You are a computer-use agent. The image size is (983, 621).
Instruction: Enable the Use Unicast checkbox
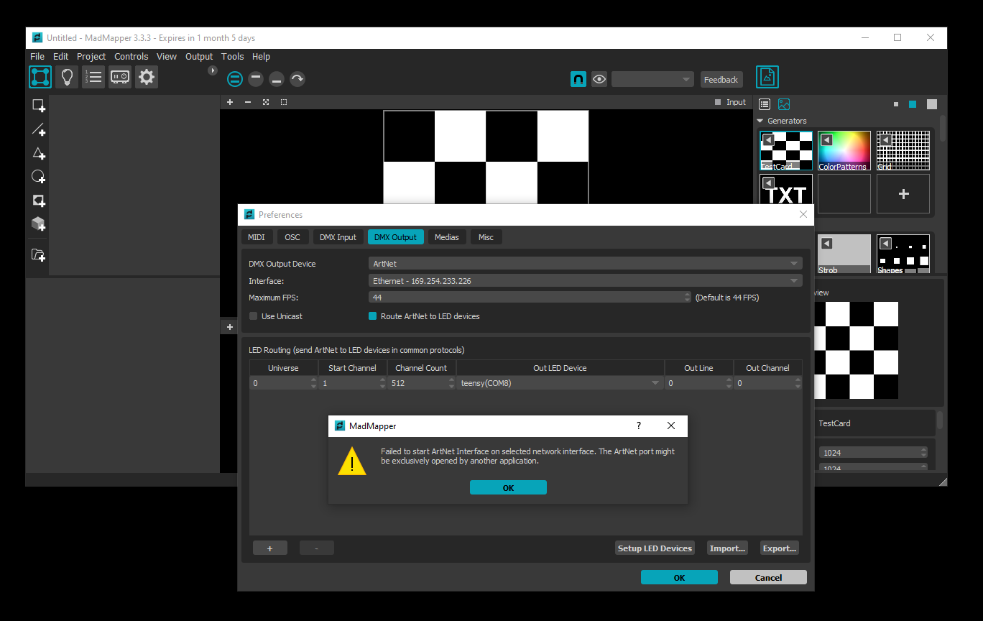(x=253, y=316)
